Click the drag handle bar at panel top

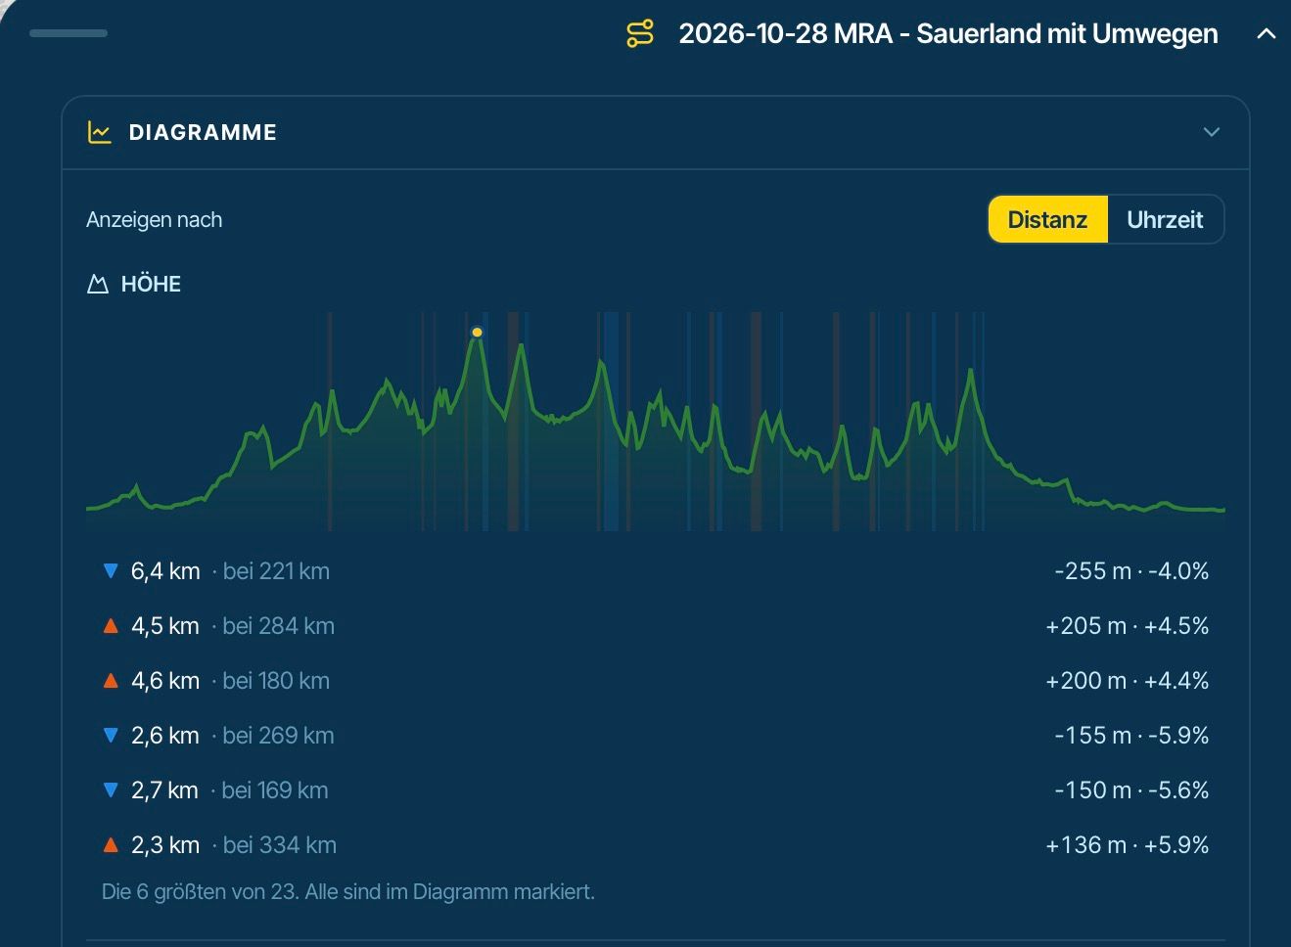click(69, 33)
